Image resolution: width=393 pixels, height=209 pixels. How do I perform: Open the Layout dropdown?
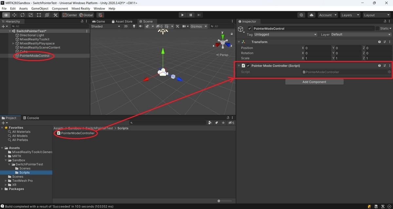click(376, 15)
